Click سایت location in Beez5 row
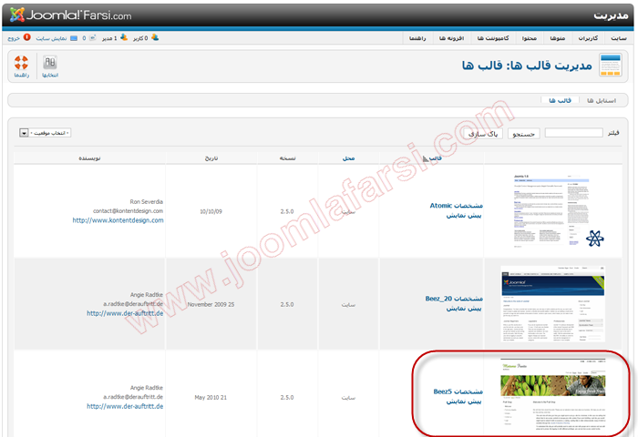Viewport: 638px width, 437px height. (348, 398)
